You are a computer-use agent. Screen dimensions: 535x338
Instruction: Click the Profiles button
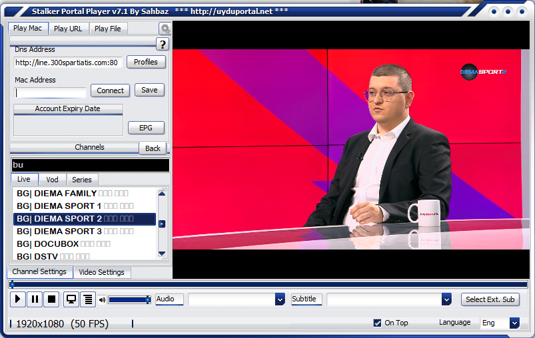click(146, 62)
